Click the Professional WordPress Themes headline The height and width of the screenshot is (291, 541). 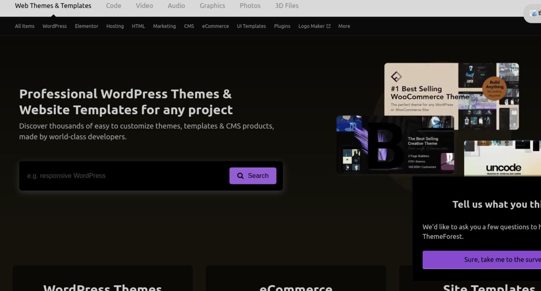coord(126,102)
